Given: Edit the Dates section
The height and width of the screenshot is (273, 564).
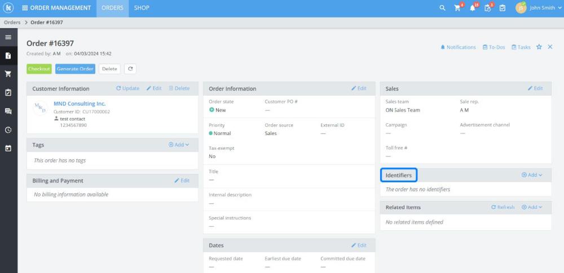Looking at the screenshot, I should [359, 245].
